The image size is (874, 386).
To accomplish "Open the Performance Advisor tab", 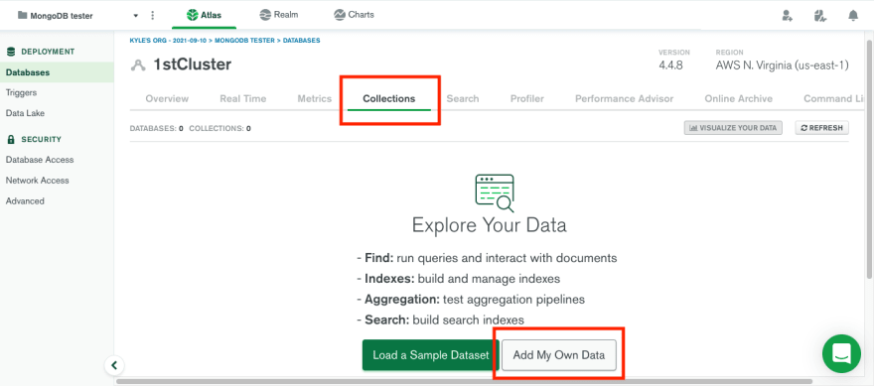I will (625, 98).
